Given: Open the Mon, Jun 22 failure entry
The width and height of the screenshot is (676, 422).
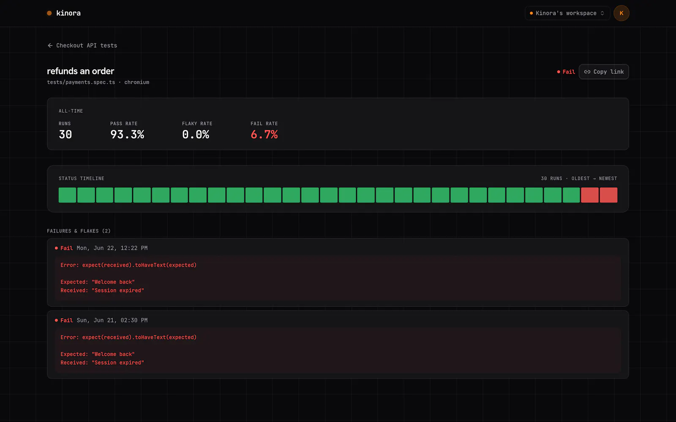Looking at the screenshot, I should (338, 273).
